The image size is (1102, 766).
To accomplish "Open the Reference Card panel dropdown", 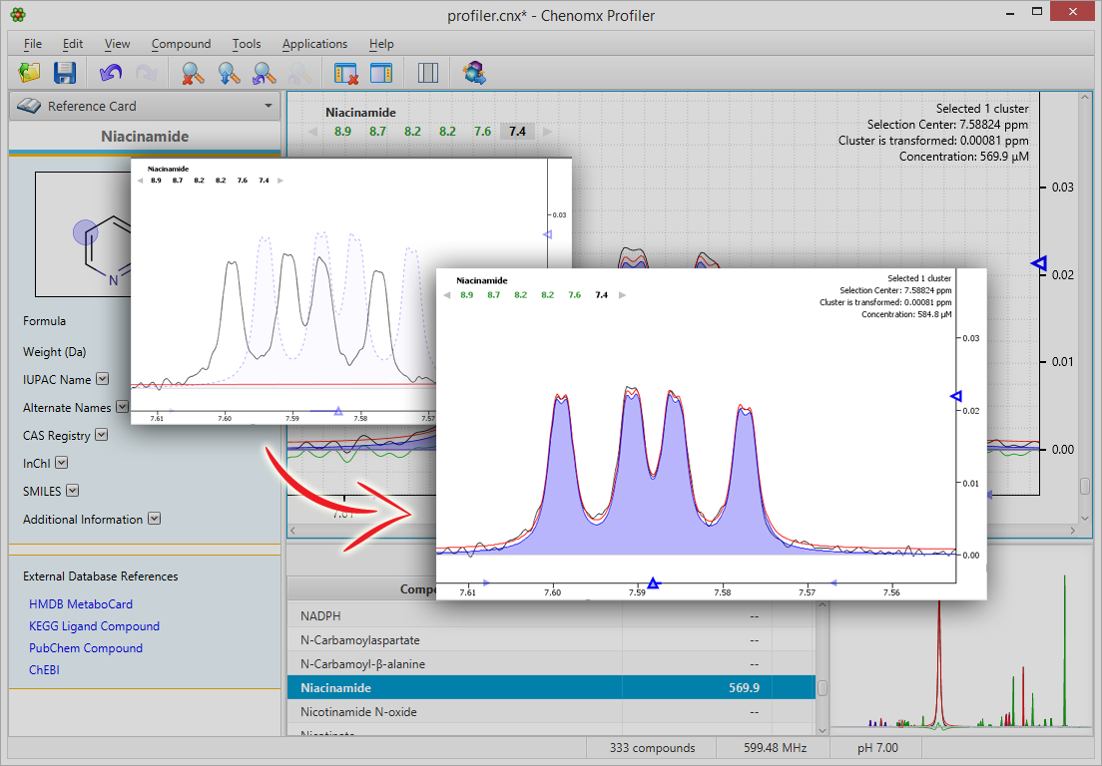I will point(269,106).
